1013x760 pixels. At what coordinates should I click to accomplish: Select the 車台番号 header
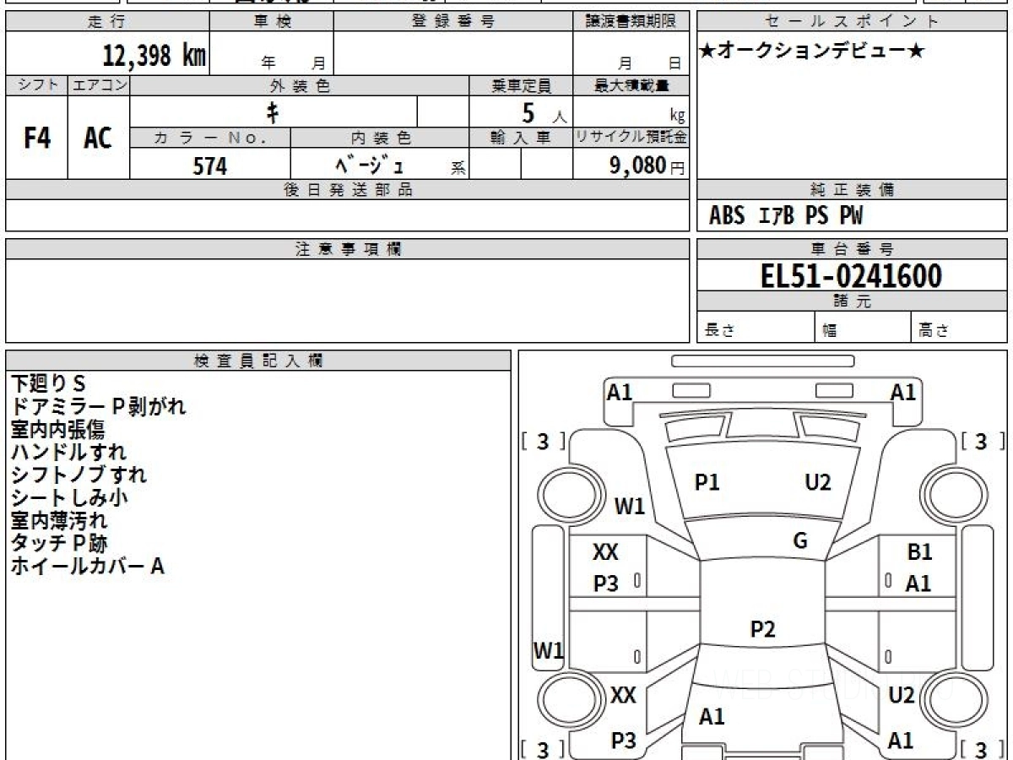(x=852, y=249)
